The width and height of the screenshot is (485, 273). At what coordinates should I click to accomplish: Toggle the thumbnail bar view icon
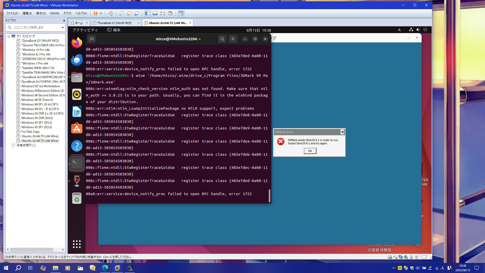click(155, 13)
